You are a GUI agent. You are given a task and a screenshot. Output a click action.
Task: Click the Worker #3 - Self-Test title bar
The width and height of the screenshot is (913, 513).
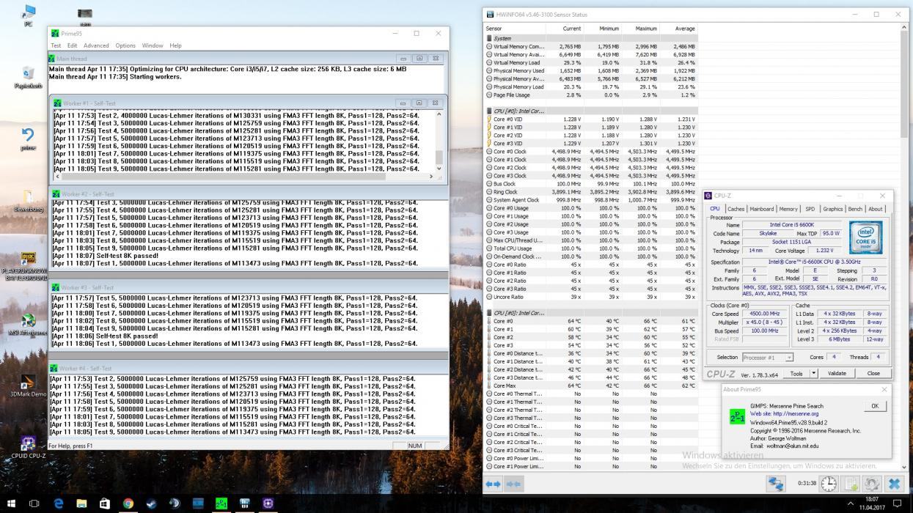tap(248, 287)
